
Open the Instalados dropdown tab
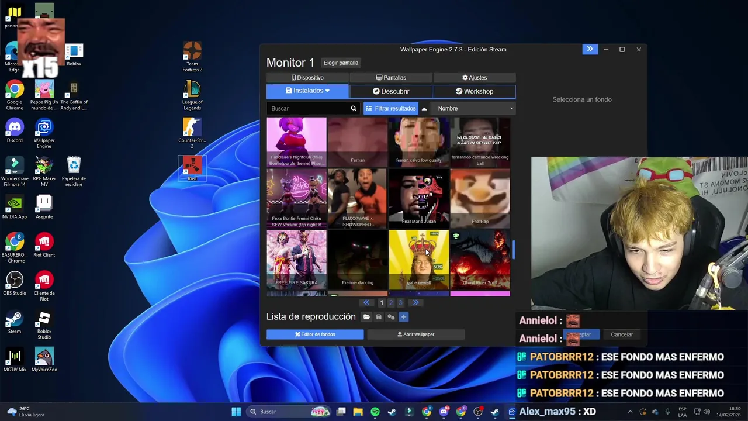307,91
